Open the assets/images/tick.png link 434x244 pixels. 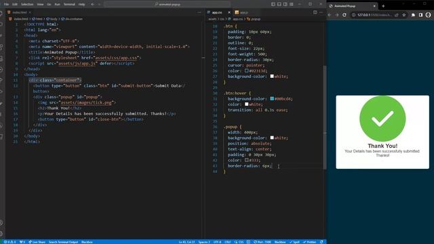point(86,102)
